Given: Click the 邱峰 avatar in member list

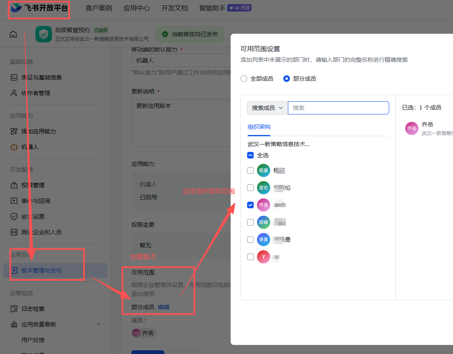Looking at the screenshot, I should 264,222.
